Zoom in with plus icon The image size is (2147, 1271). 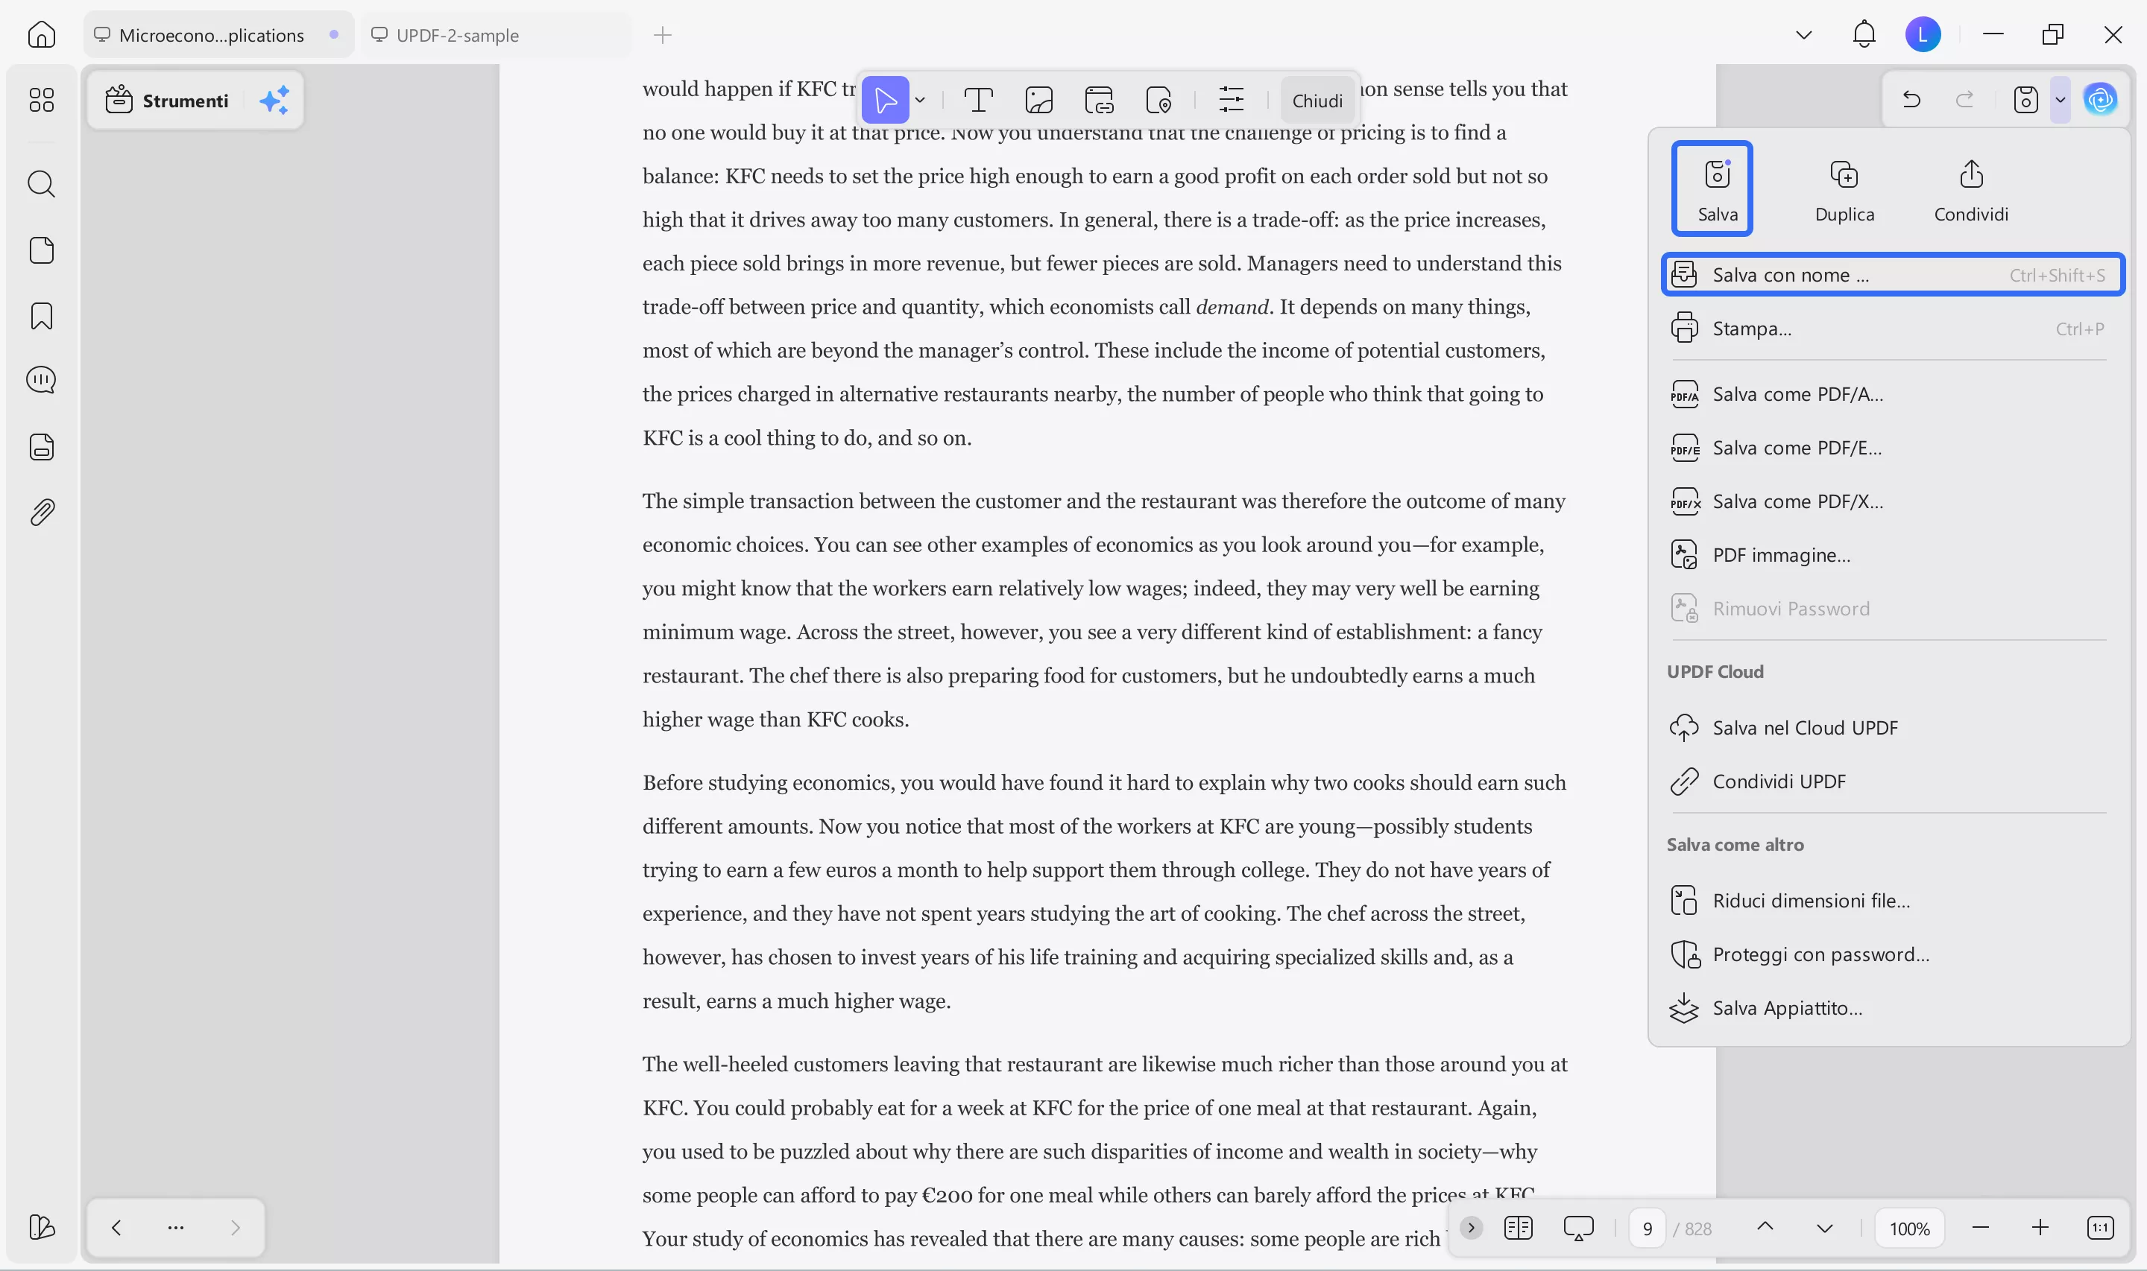click(2040, 1227)
